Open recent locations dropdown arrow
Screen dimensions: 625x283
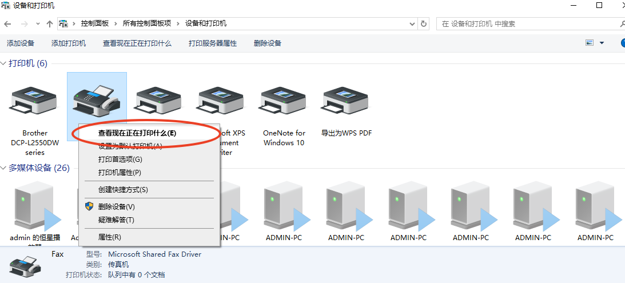click(x=38, y=24)
